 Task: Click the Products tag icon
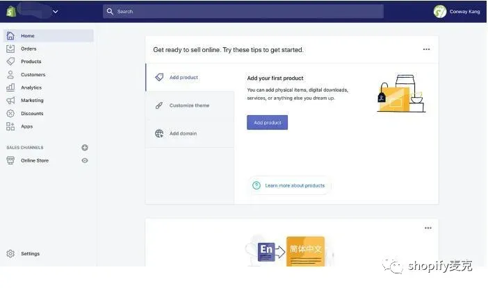pyautogui.click(x=10, y=62)
